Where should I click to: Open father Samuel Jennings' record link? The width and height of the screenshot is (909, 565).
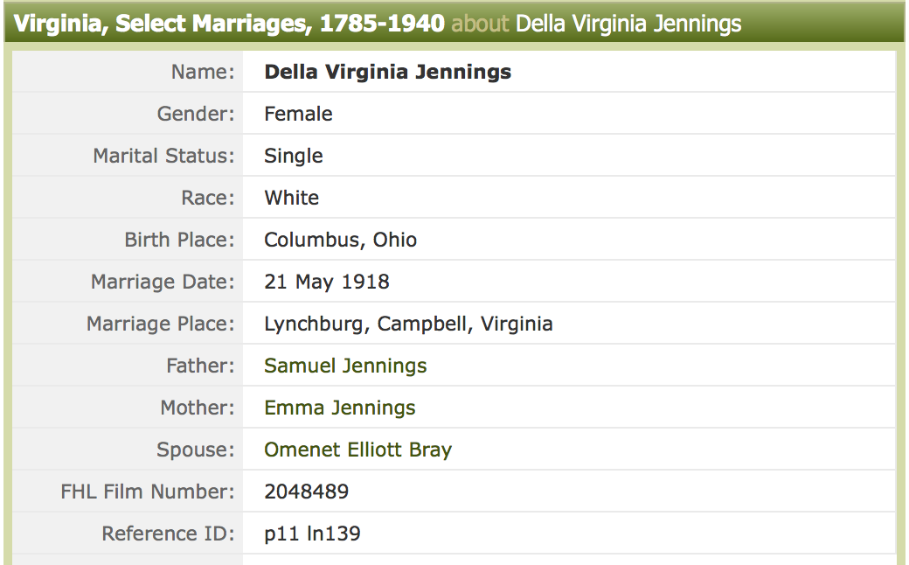click(345, 366)
